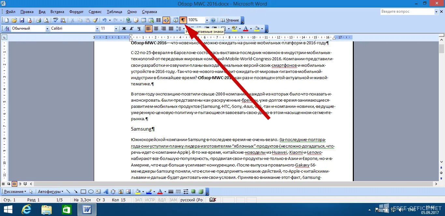The width and height of the screenshot is (445, 216).
Task: Open the Файл menu
Action: (x=10, y=12)
